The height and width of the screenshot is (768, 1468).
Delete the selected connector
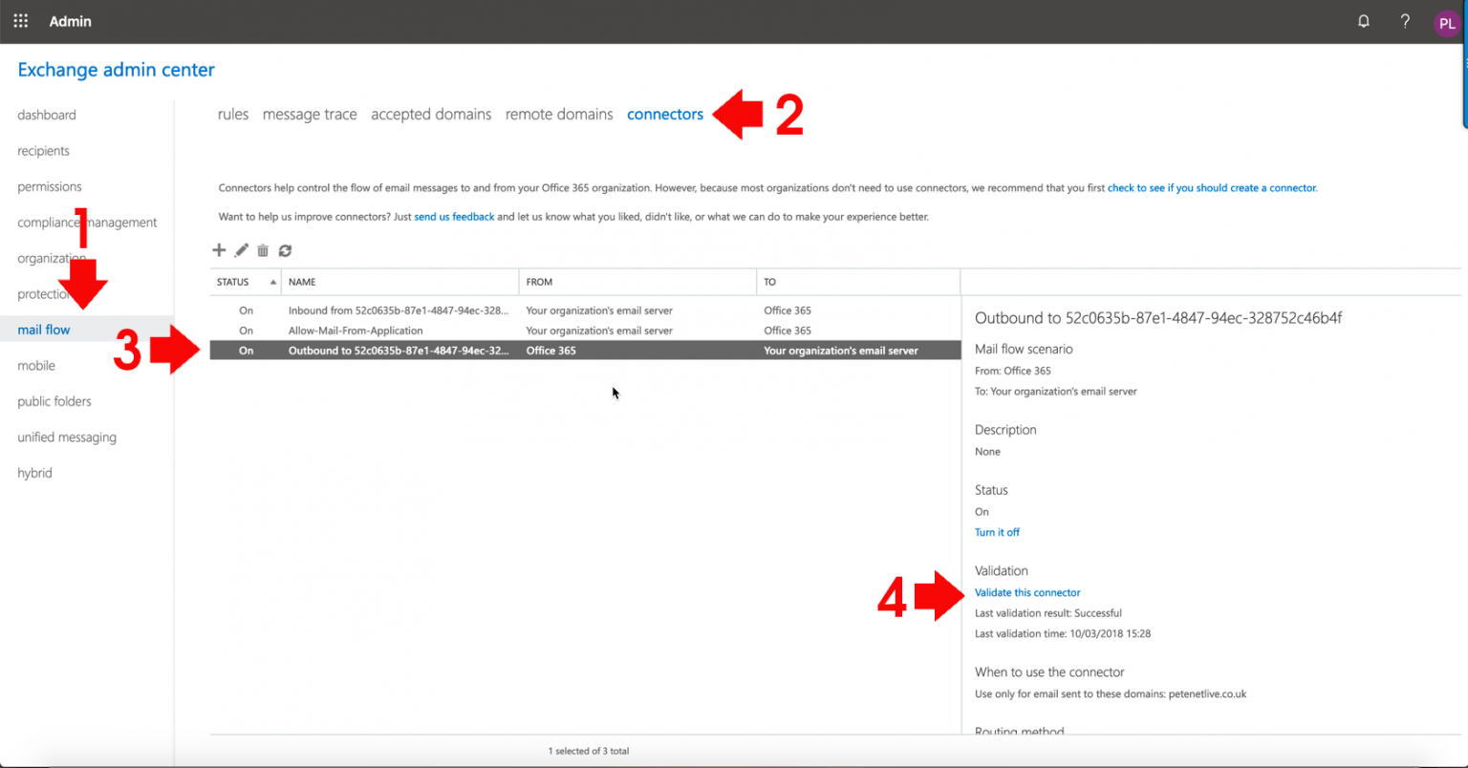[263, 250]
